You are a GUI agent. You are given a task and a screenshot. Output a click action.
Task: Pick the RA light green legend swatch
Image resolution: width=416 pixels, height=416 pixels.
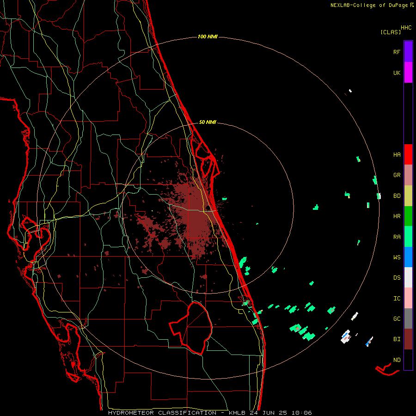click(408, 237)
